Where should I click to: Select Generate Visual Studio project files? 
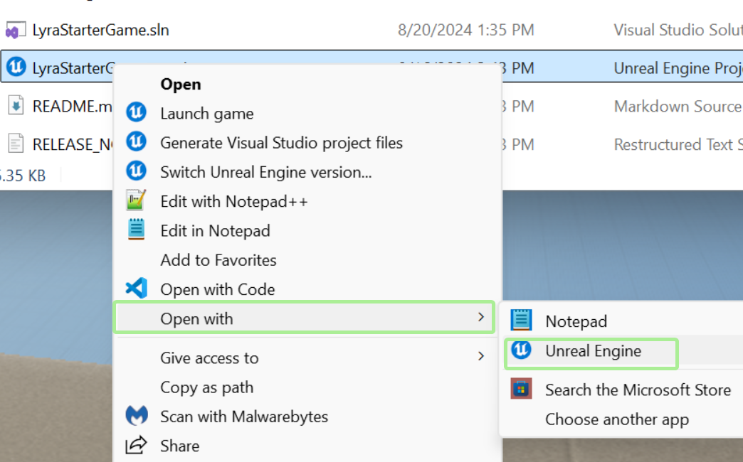[281, 143]
